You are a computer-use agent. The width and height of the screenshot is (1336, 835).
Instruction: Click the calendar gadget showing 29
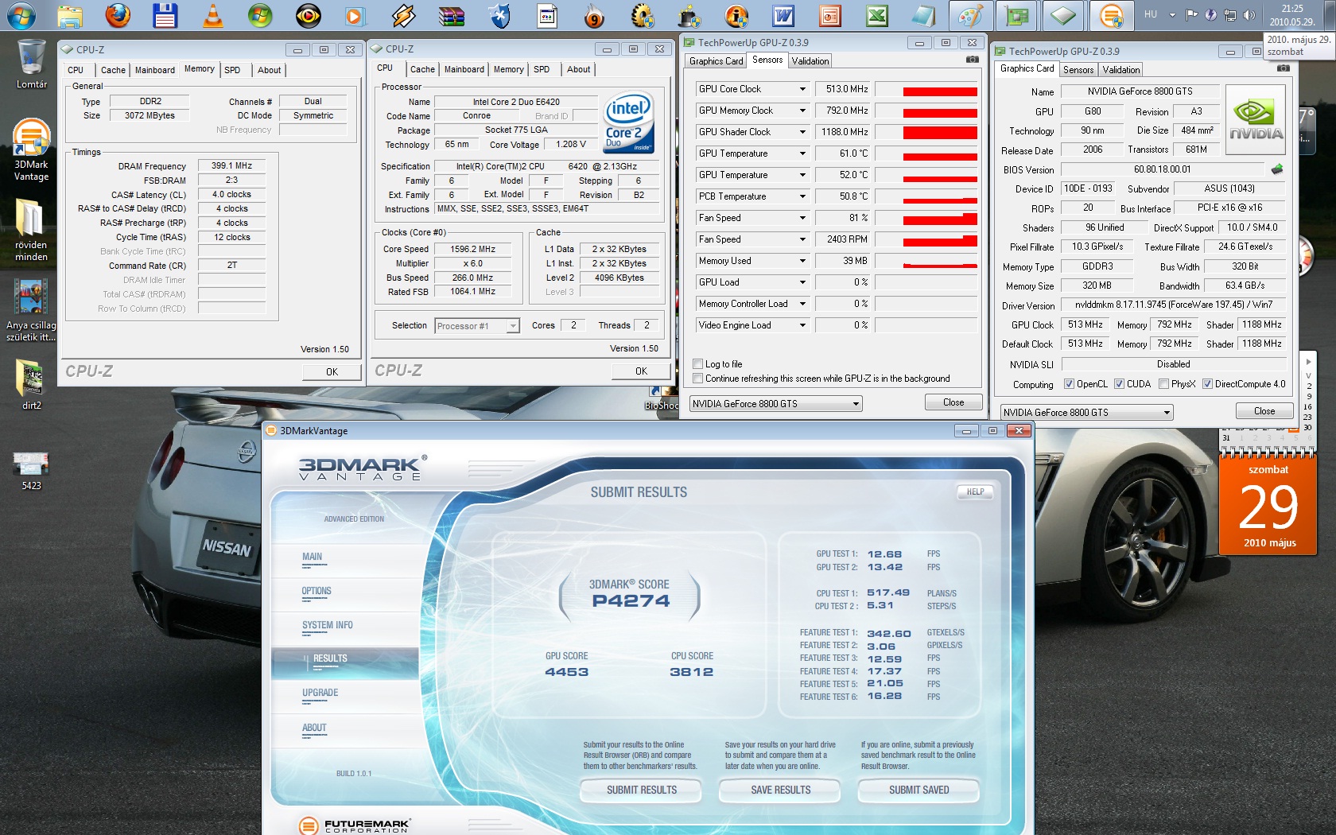(x=1268, y=501)
